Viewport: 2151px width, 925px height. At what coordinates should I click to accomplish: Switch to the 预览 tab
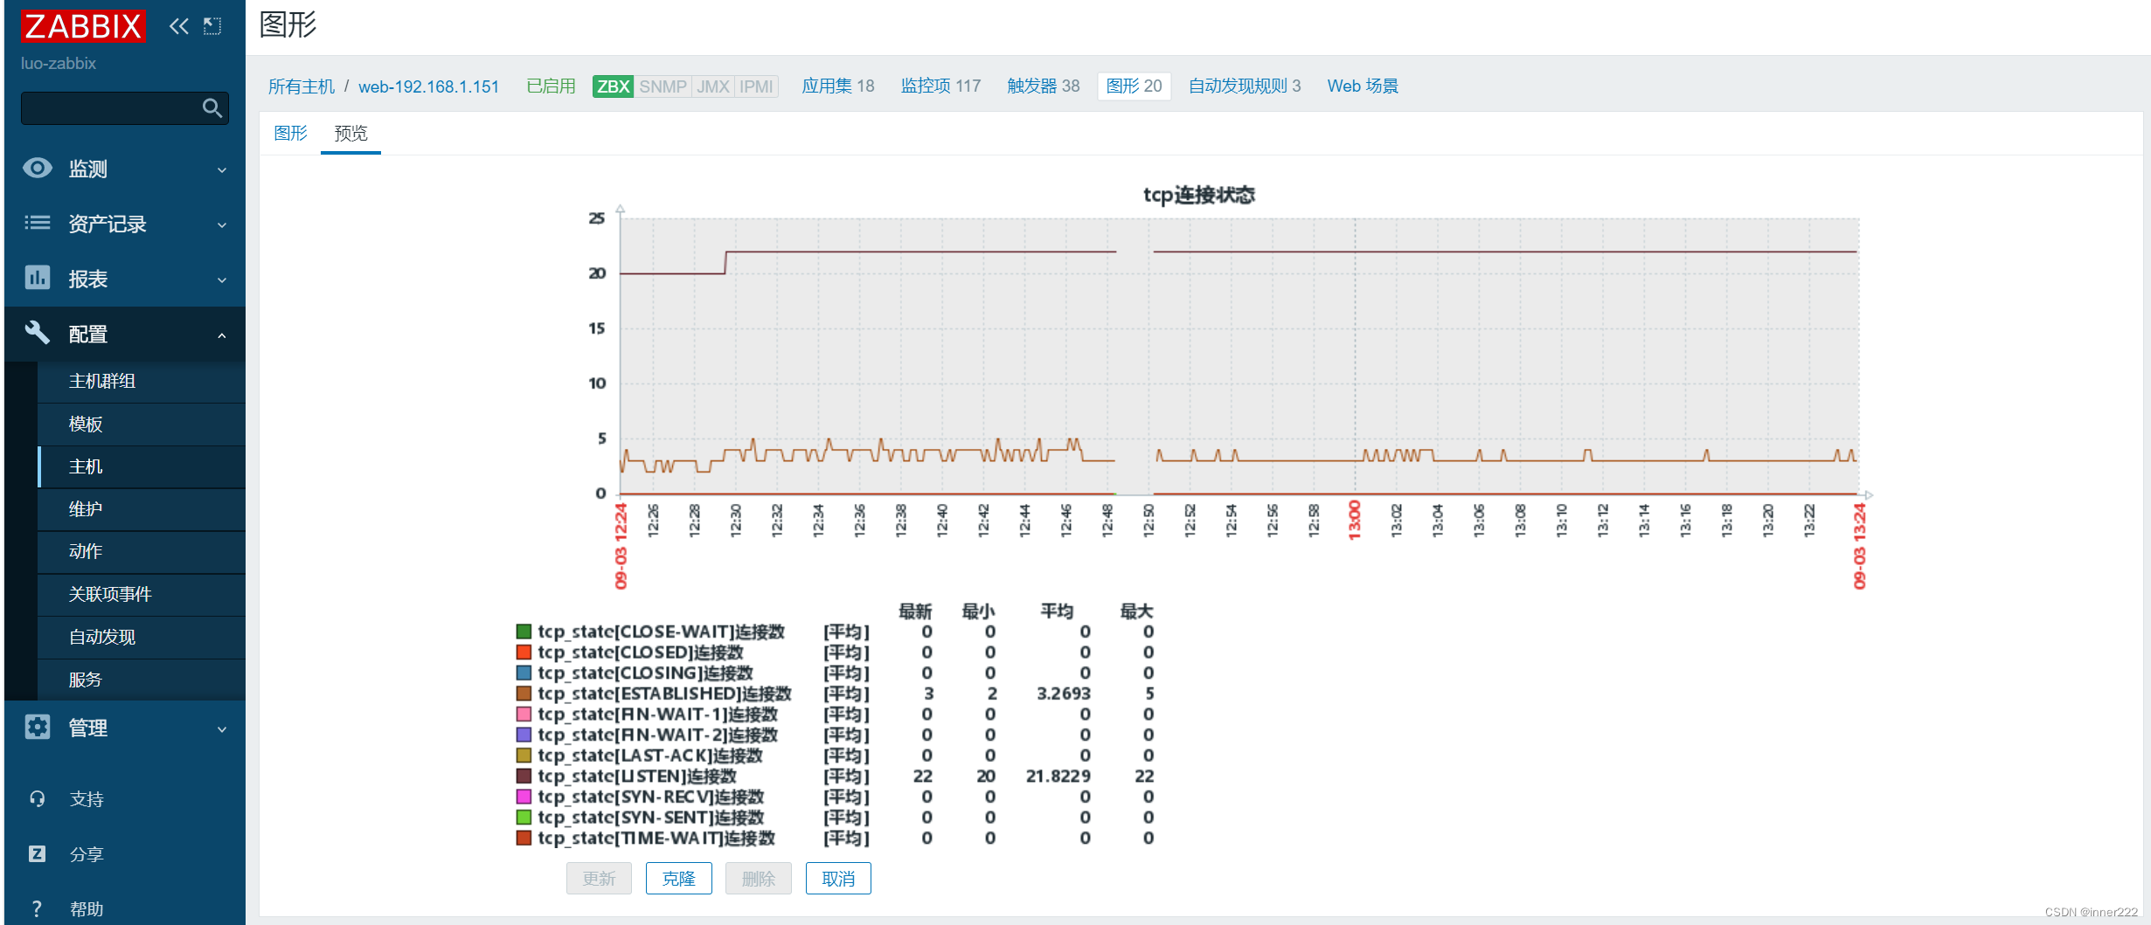(350, 133)
